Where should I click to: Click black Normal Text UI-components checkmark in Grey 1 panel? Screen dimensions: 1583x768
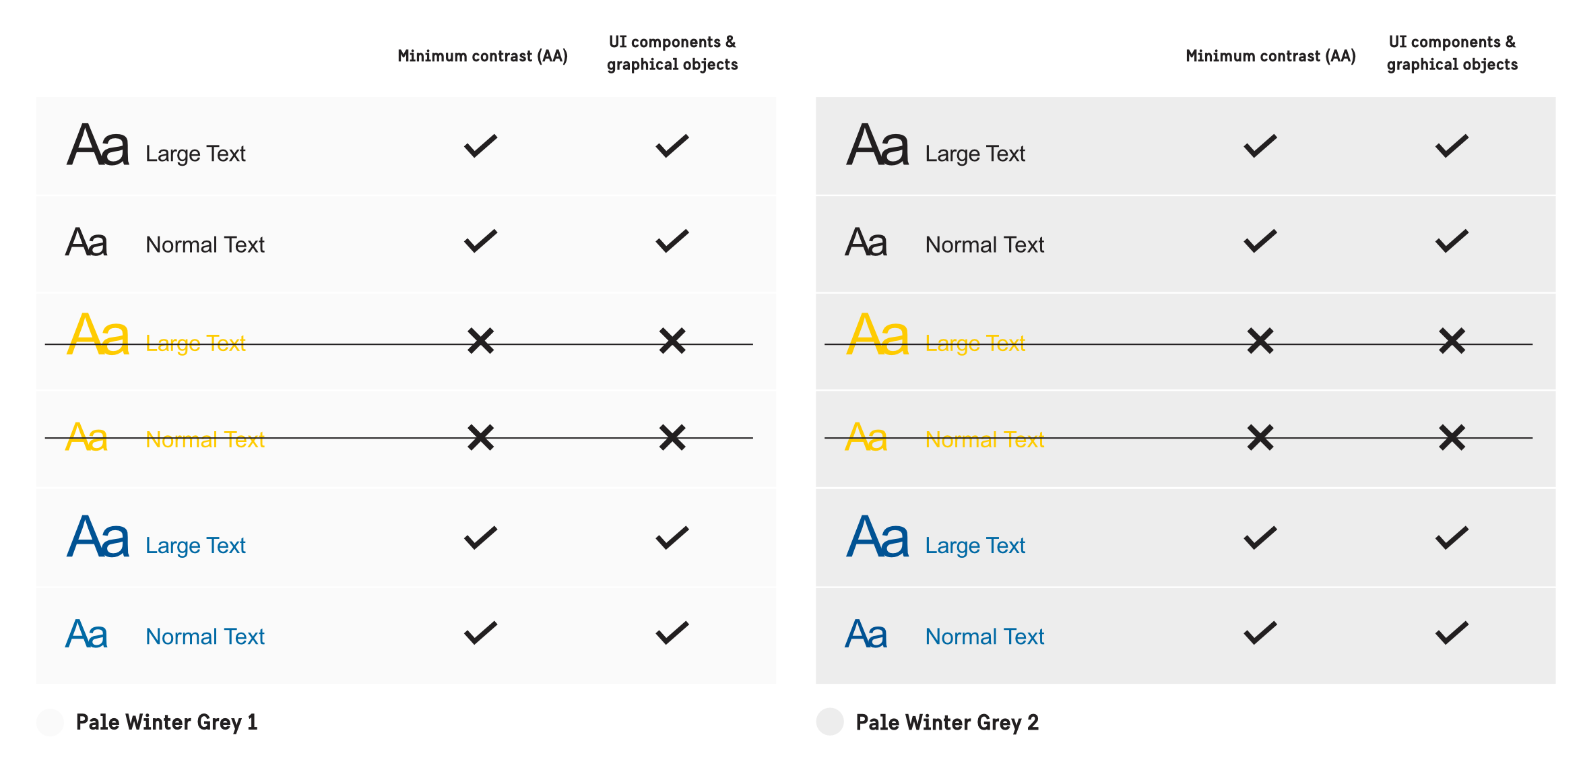pyautogui.click(x=672, y=241)
